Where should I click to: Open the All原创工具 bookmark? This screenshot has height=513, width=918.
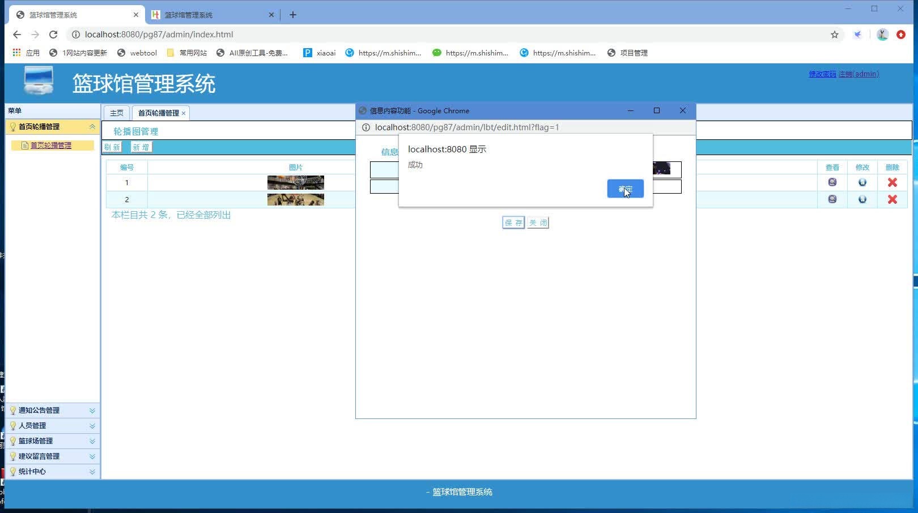(252, 53)
